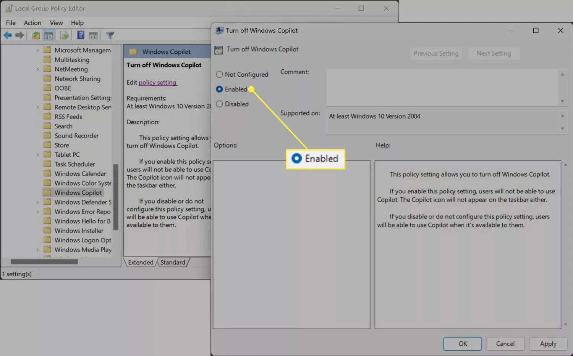Click the Store folder icon
The image size is (573, 356).
(x=47, y=145)
